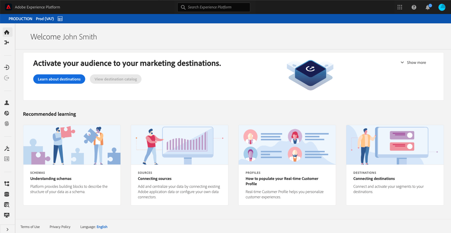Open the Prod (VA7) sandbox switcher
The image size is (451, 233).
[x=44, y=18]
